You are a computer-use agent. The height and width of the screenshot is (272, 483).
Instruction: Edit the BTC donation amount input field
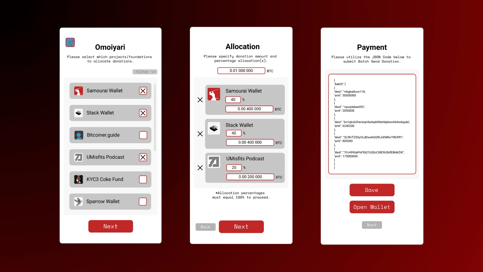tap(241, 71)
